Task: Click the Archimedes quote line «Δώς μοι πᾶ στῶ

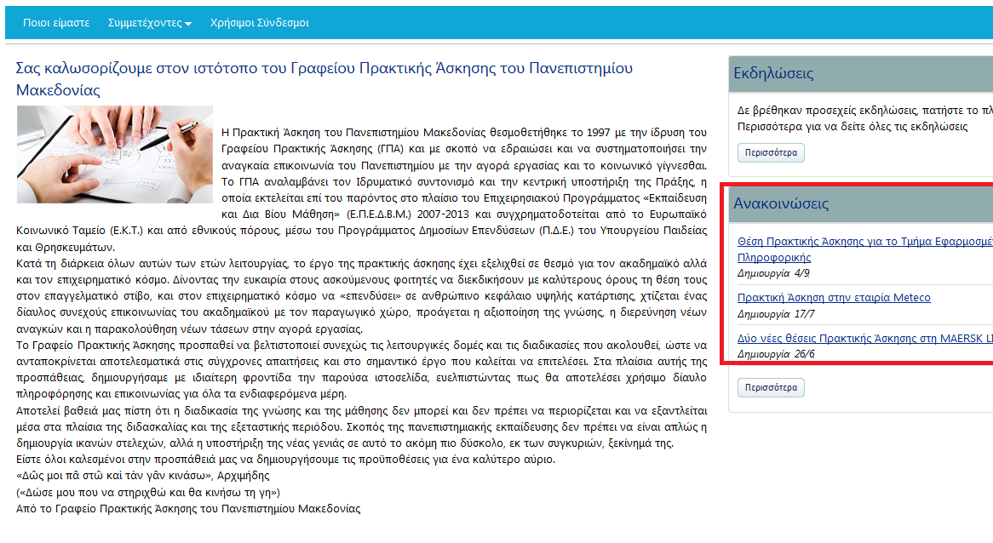Action: pos(142,476)
